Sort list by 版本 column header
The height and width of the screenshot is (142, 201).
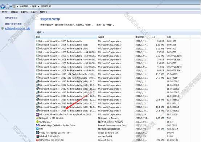(x=178, y=37)
